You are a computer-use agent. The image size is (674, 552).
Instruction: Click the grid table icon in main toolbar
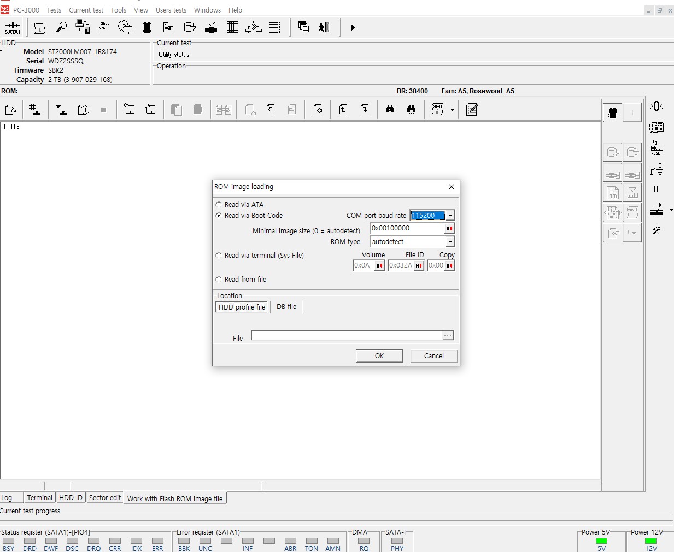pos(232,27)
